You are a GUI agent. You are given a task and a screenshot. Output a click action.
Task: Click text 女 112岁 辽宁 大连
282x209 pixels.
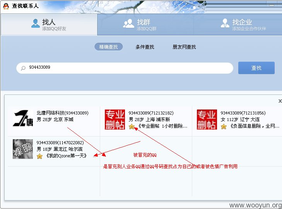(x=240, y=120)
